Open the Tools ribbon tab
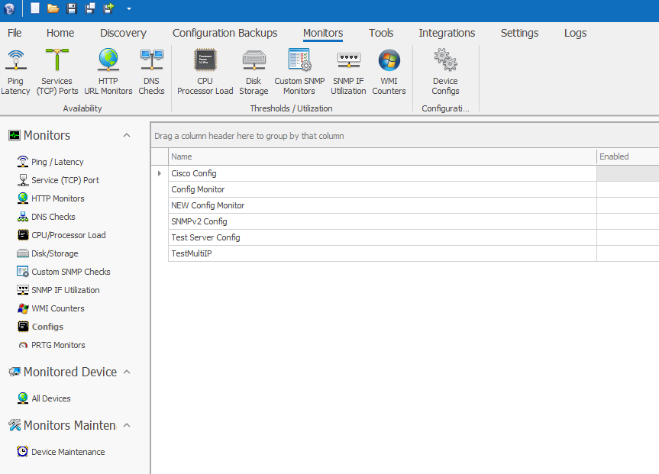The image size is (659, 474). pos(381,33)
